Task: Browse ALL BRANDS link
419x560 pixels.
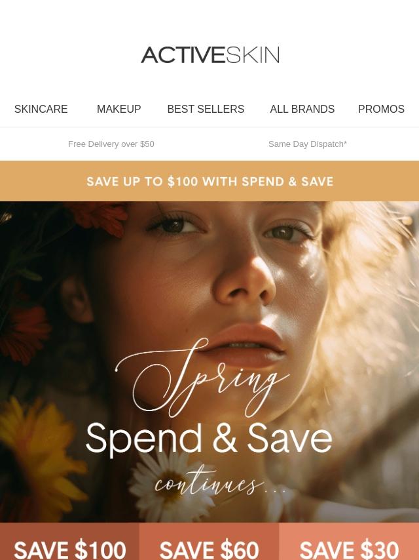Action: pyautogui.click(x=302, y=109)
